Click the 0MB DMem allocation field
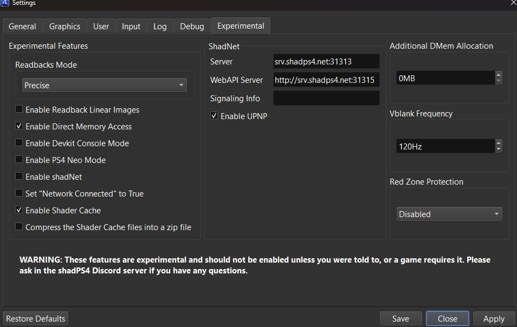The image size is (517, 327). (445, 79)
